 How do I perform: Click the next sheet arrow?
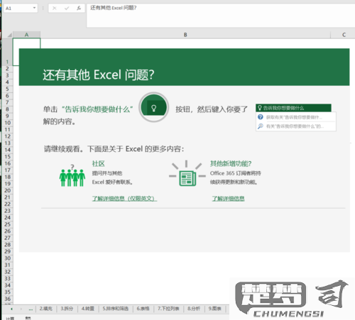click(21, 309)
